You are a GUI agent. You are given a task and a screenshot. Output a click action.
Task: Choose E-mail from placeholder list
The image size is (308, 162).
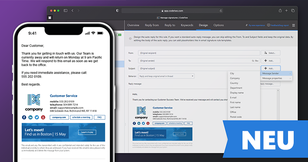(x=233, y=98)
